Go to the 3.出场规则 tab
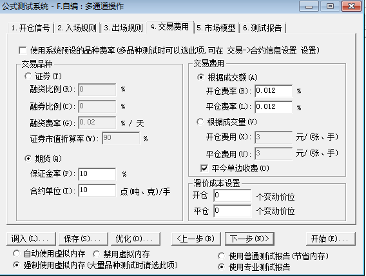This screenshot has height=276, width=366. tap(123, 28)
